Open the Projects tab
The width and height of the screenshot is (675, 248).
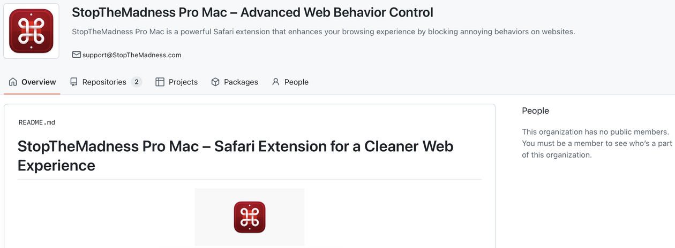[x=183, y=82]
